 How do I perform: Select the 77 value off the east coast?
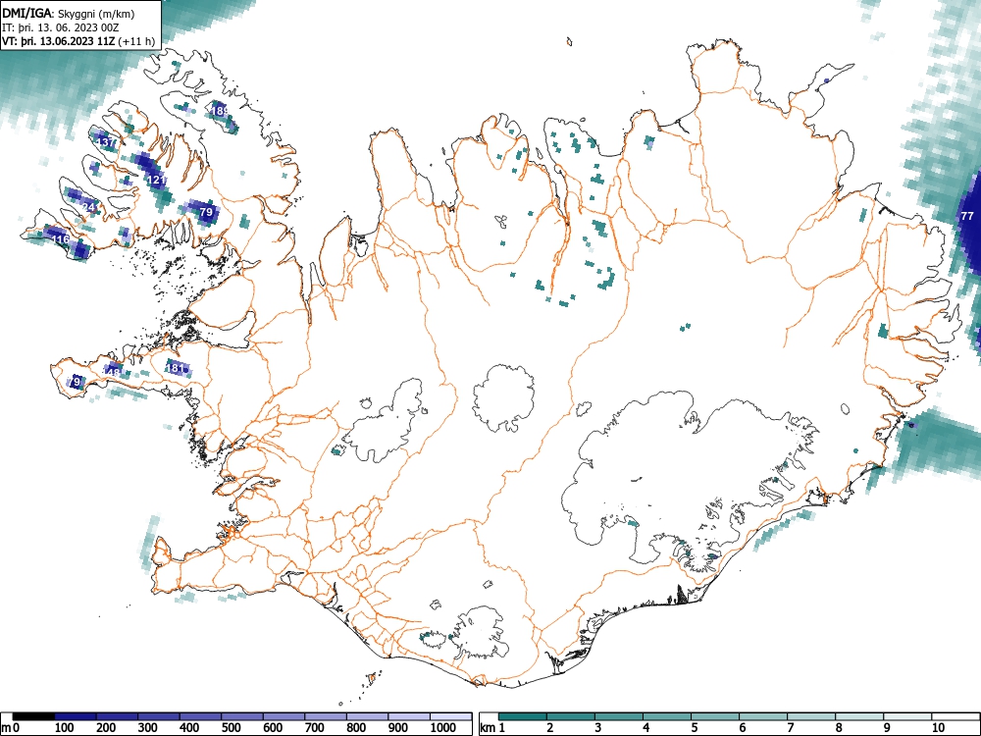click(x=967, y=216)
